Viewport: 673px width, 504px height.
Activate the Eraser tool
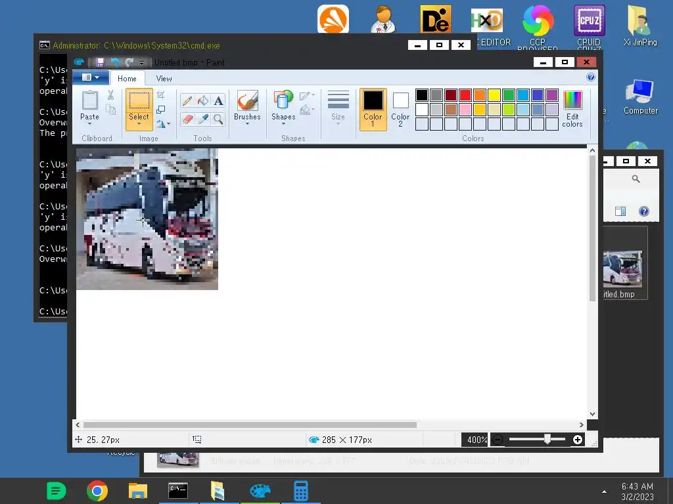(187, 119)
